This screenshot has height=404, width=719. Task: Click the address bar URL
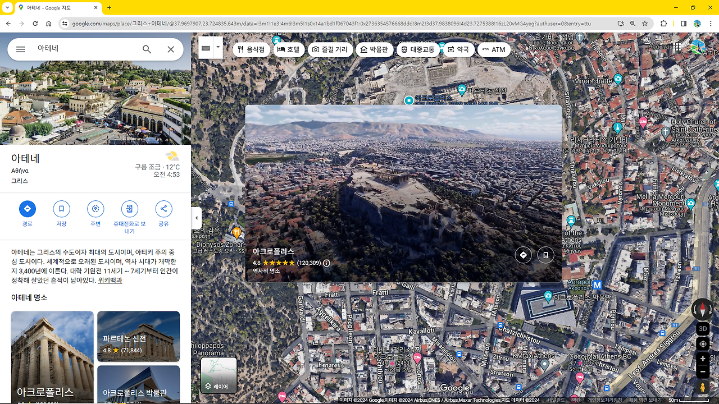[331, 24]
